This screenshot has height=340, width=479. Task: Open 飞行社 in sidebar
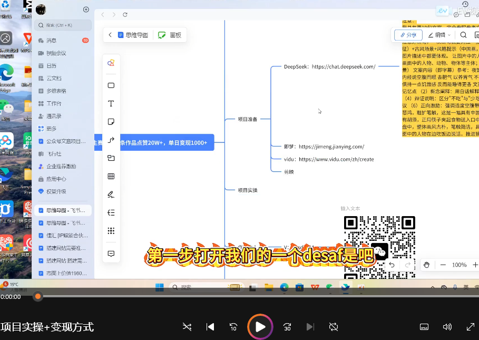[63, 153]
